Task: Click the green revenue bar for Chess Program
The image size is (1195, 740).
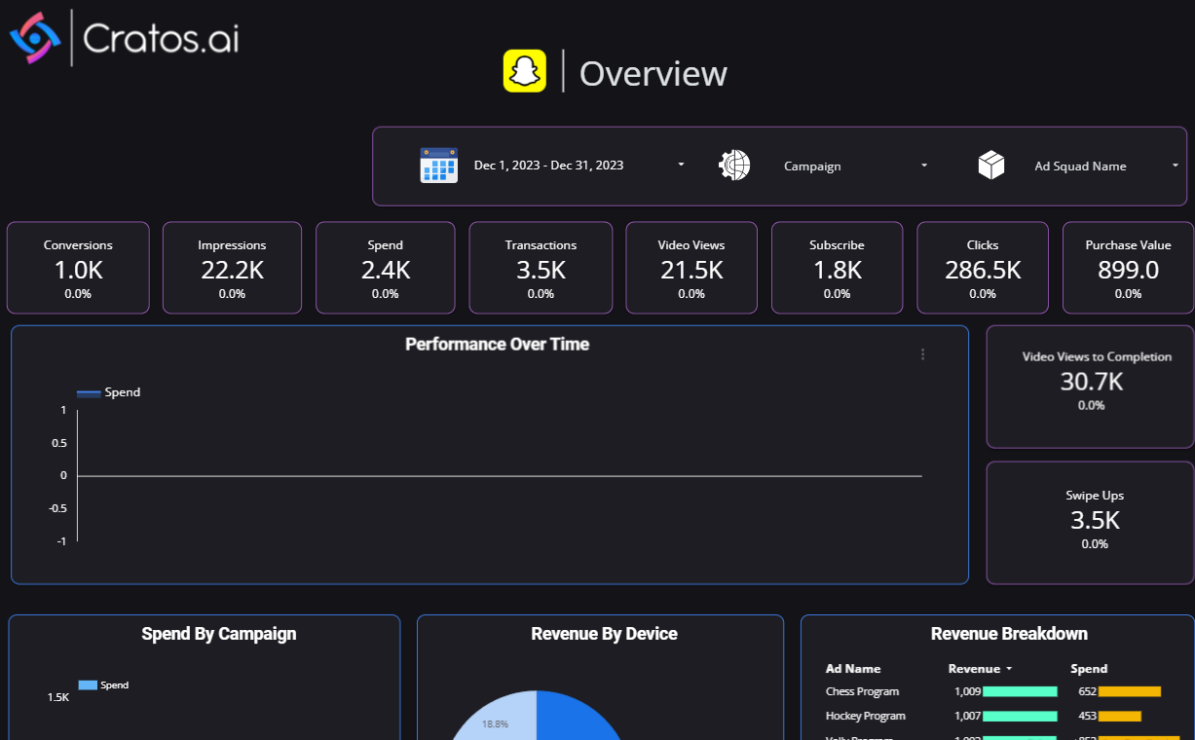Action: pyautogui.click(x=1020, y=691)
